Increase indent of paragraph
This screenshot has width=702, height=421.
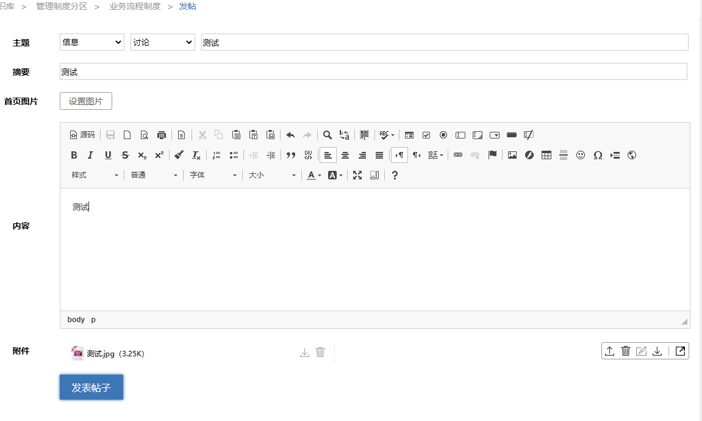pos(271,155)
